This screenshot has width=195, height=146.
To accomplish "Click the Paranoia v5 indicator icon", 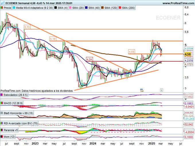I will pos(2,130).
